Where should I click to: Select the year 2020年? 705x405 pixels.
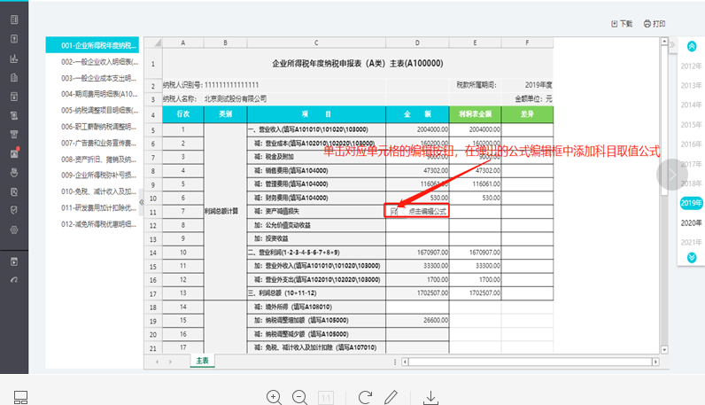tap(691, 222)
